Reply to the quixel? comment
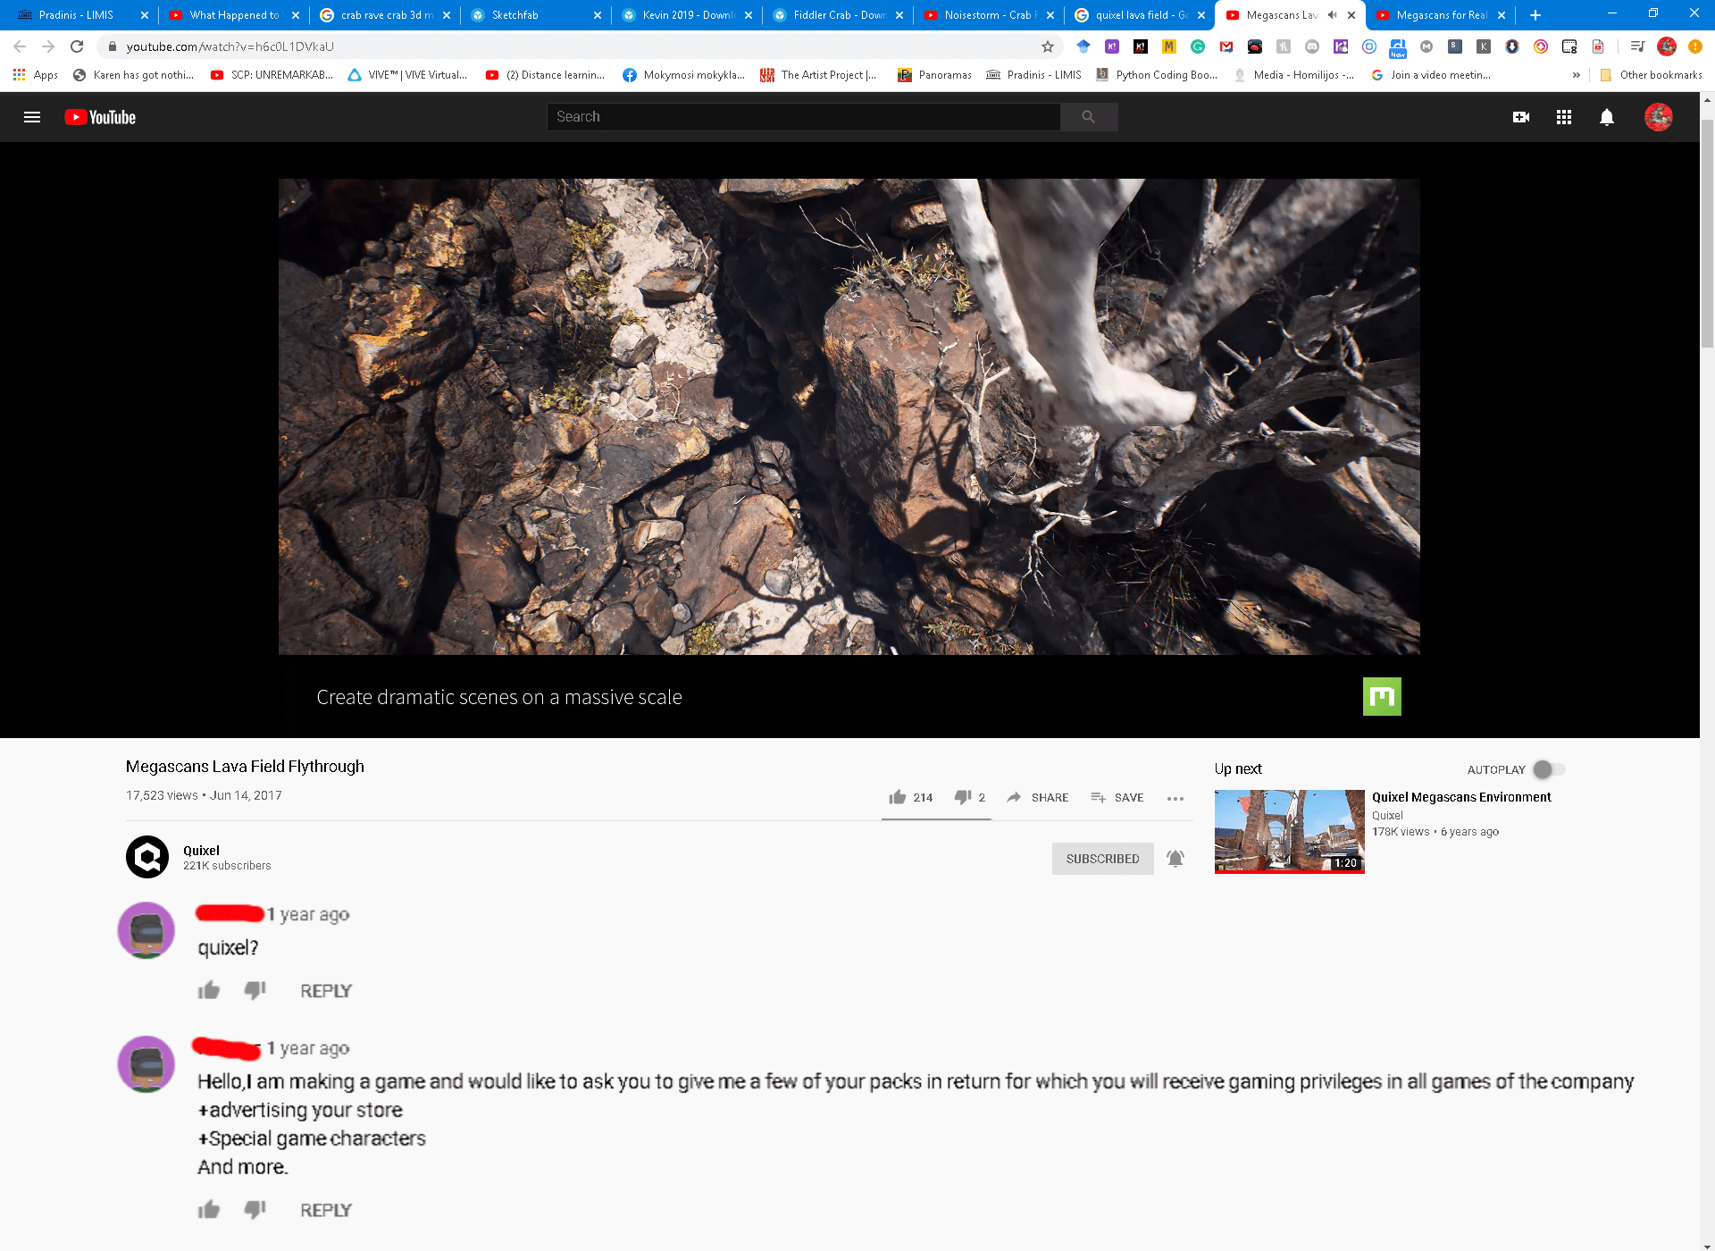Viewport: 1715px width, 1251px height. tap(325, 990)
